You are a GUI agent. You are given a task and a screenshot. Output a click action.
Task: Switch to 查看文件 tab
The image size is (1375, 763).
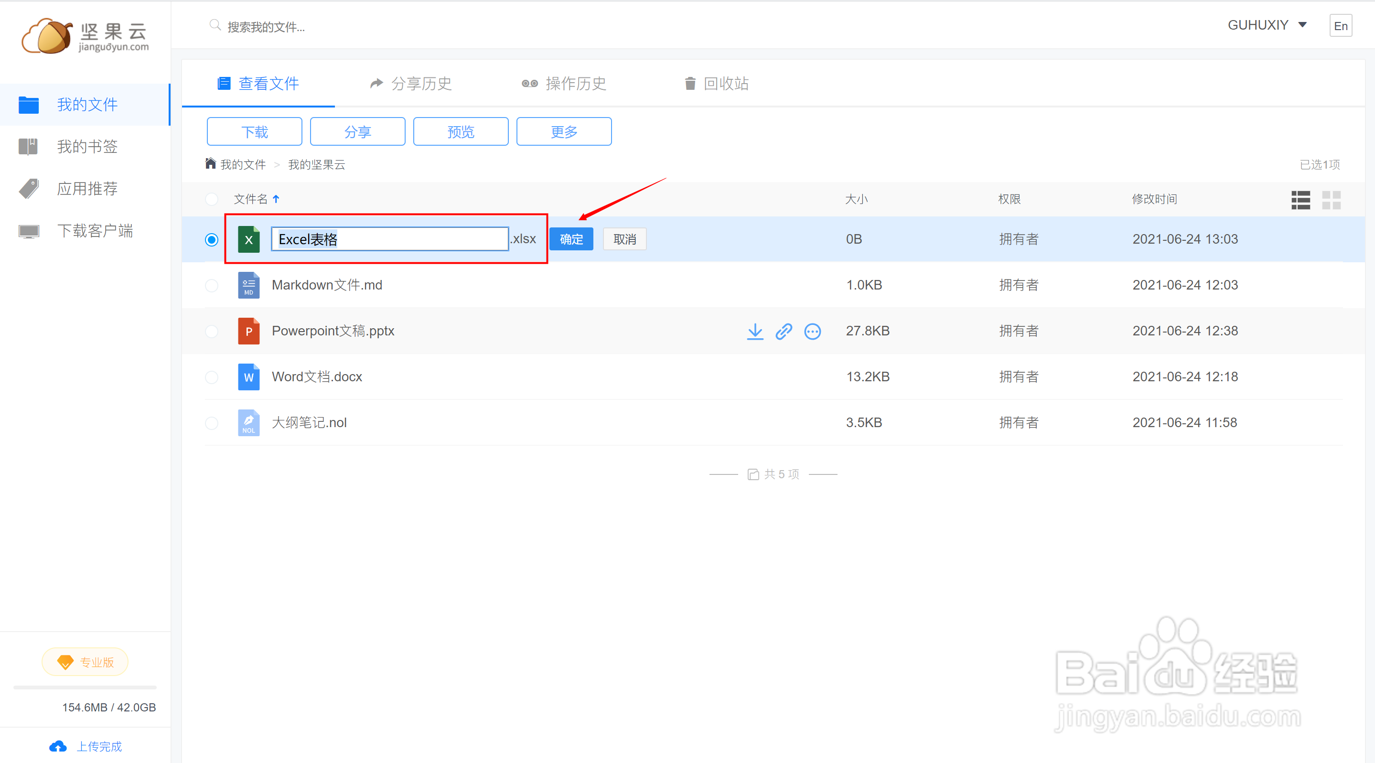(258, 83)
